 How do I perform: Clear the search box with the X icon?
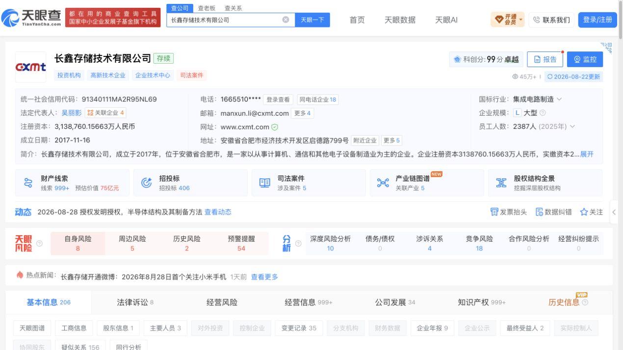coord(286,20)
